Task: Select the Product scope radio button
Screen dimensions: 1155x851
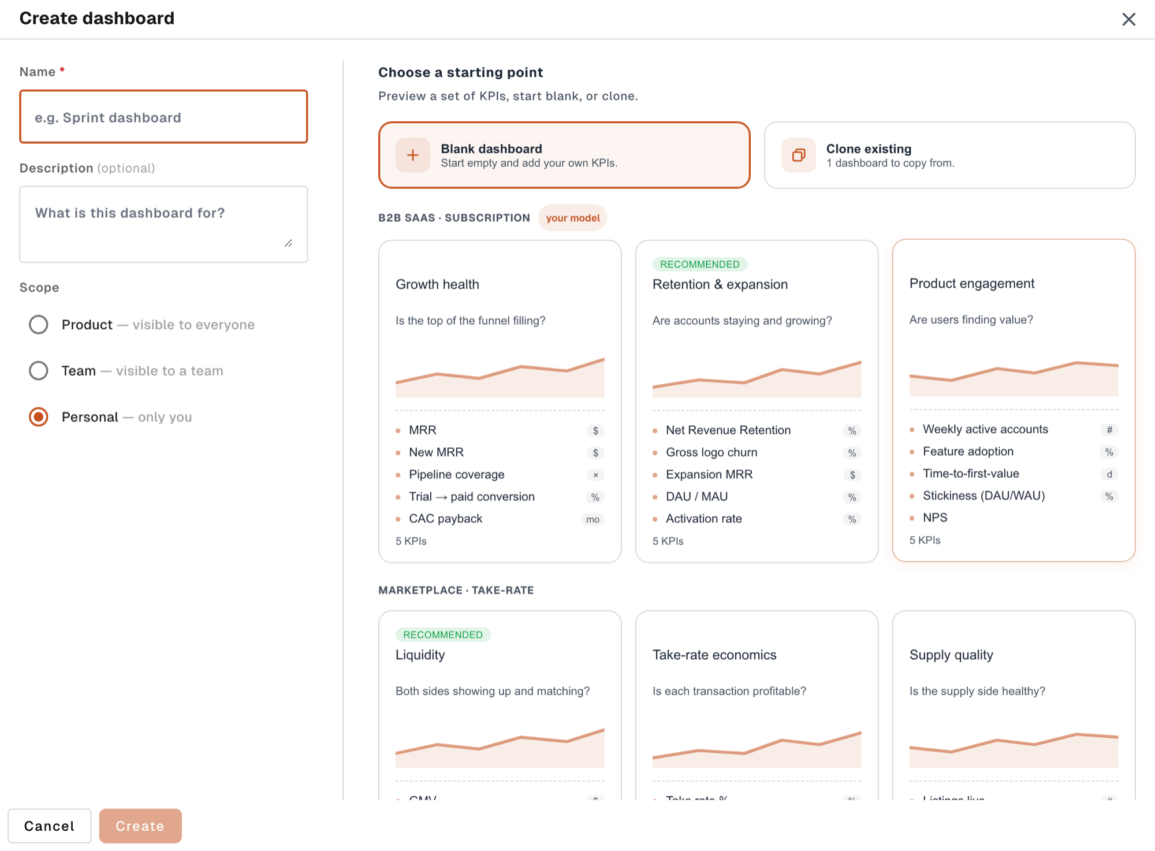Action: 39,325
